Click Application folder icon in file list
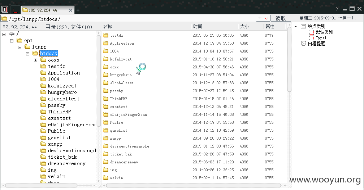364x190 pixels. pos(105,43)
